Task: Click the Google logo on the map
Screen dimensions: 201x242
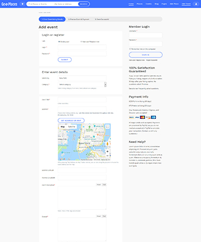Action: click(x=62, y=159)
